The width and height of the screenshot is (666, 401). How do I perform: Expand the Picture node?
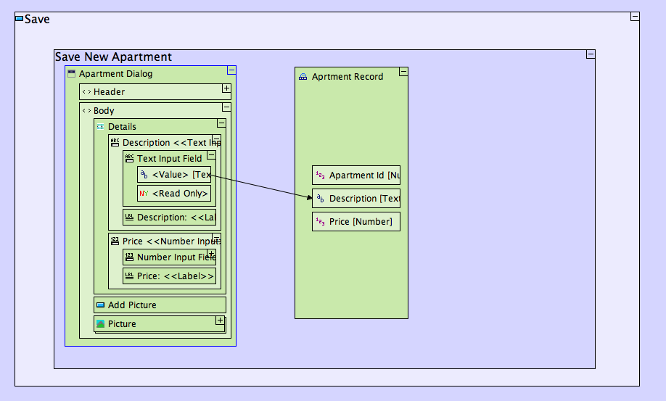[220, 321]
